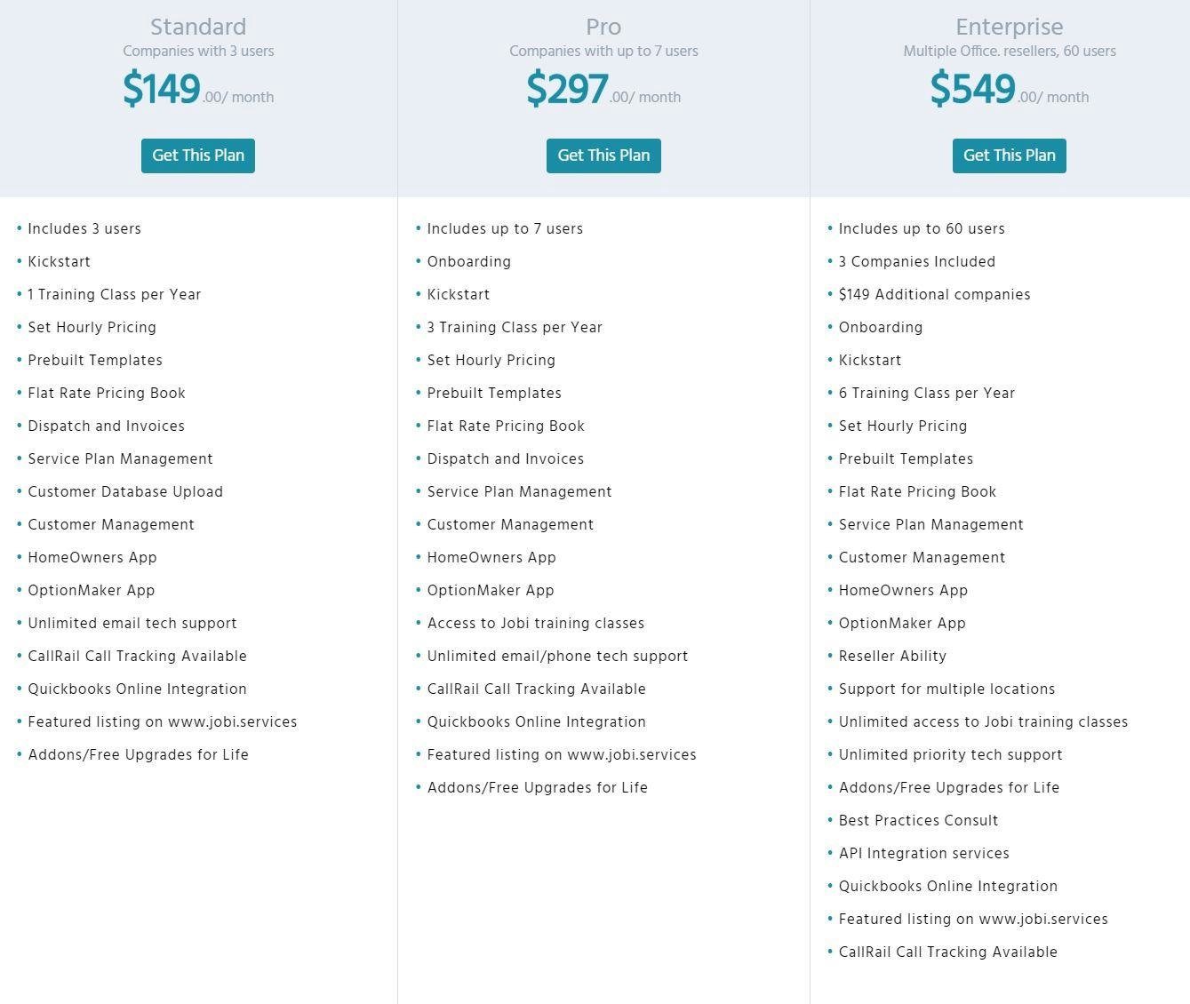Select the Enterprise plan heading
Screen dimensions: 1190x1004
[x=1009, y=27]
